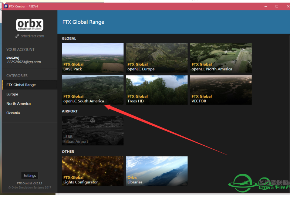
Task: Open FTX Global openLC Europe tile
Action: 157,58
